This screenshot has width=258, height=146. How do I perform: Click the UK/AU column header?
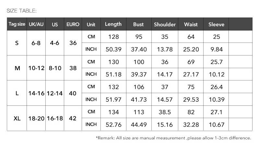[x=36, y=24]
